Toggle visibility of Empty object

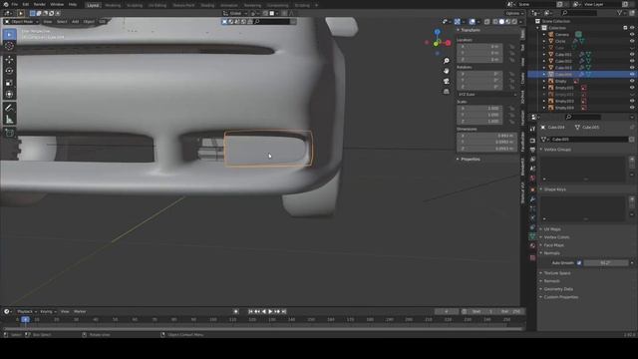pos(632,81)
